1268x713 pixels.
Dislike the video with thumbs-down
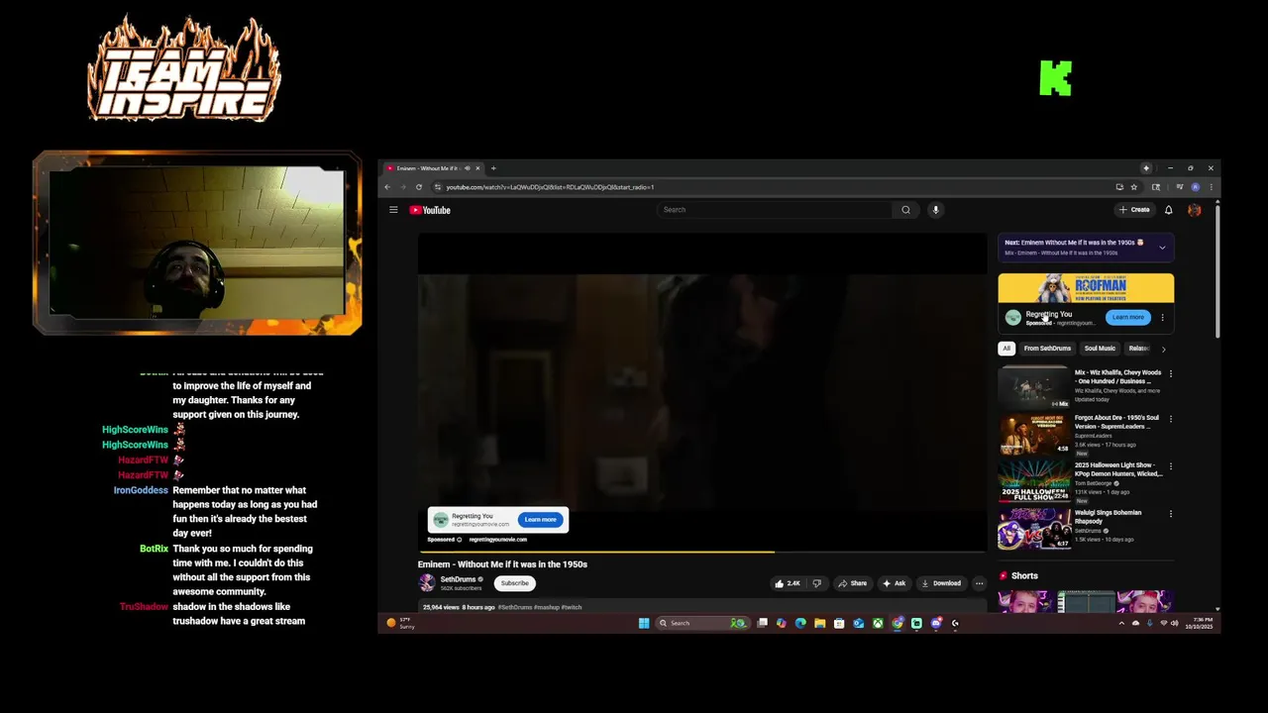(x=817, y=583)
